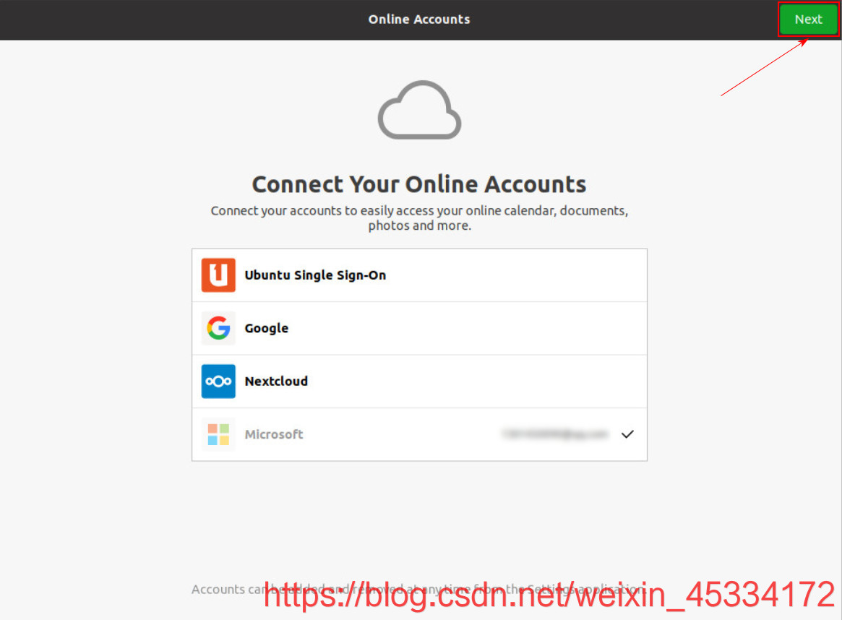Click the green Next button
Screen dimensions: 842x620
tap(808, 20)
